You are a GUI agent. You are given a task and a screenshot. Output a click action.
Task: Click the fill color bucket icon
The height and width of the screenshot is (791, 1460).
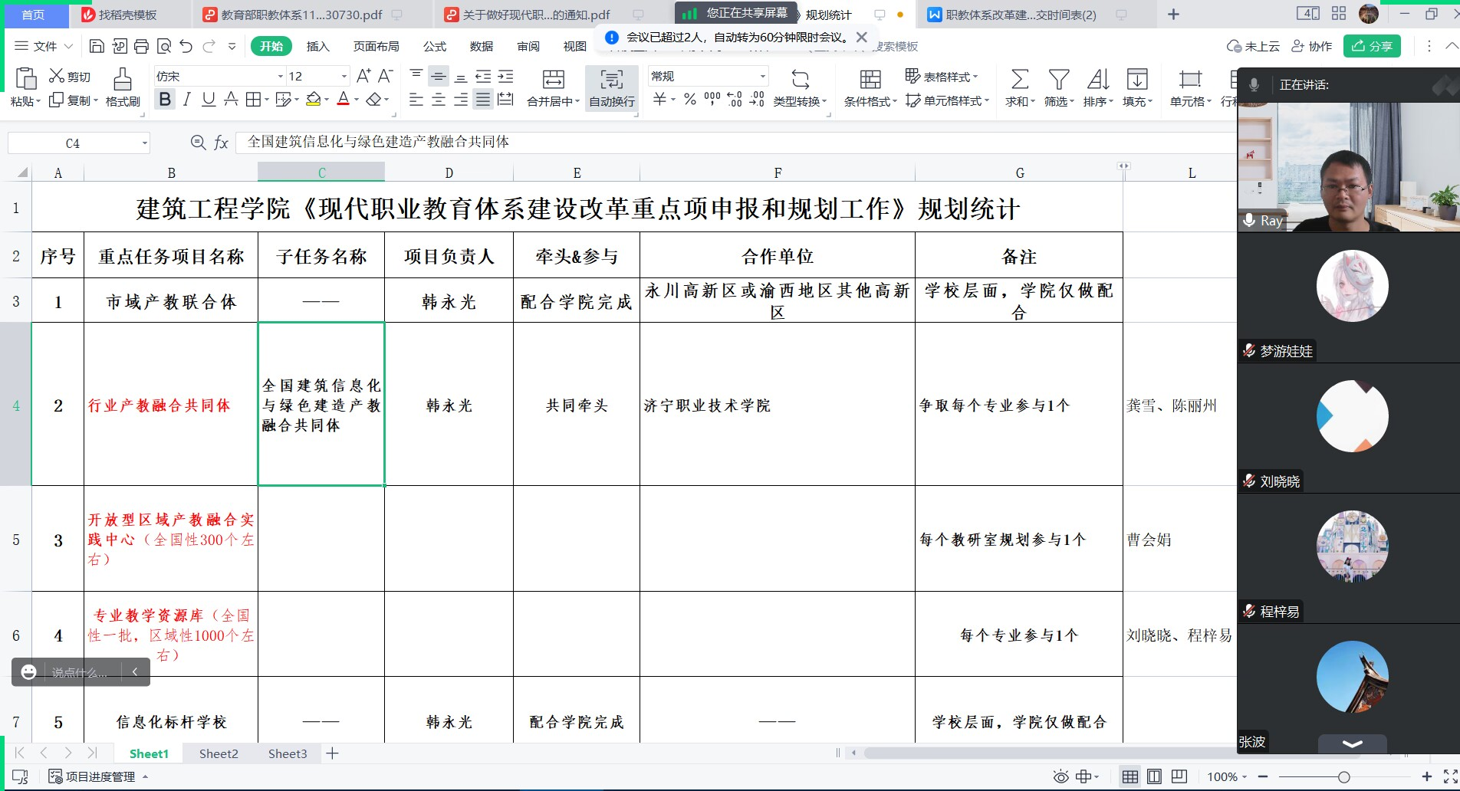pyautogui.click(x=312, y=100)
